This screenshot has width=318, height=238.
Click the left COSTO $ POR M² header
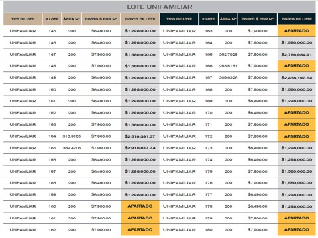click(101, 19)
